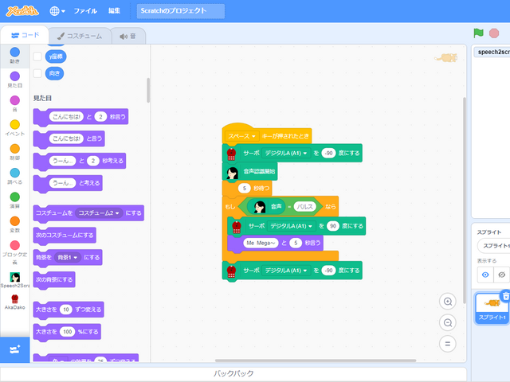Zoom out of the workspace
This screenshot has height=382, width=510.
(x=448, y=322)
